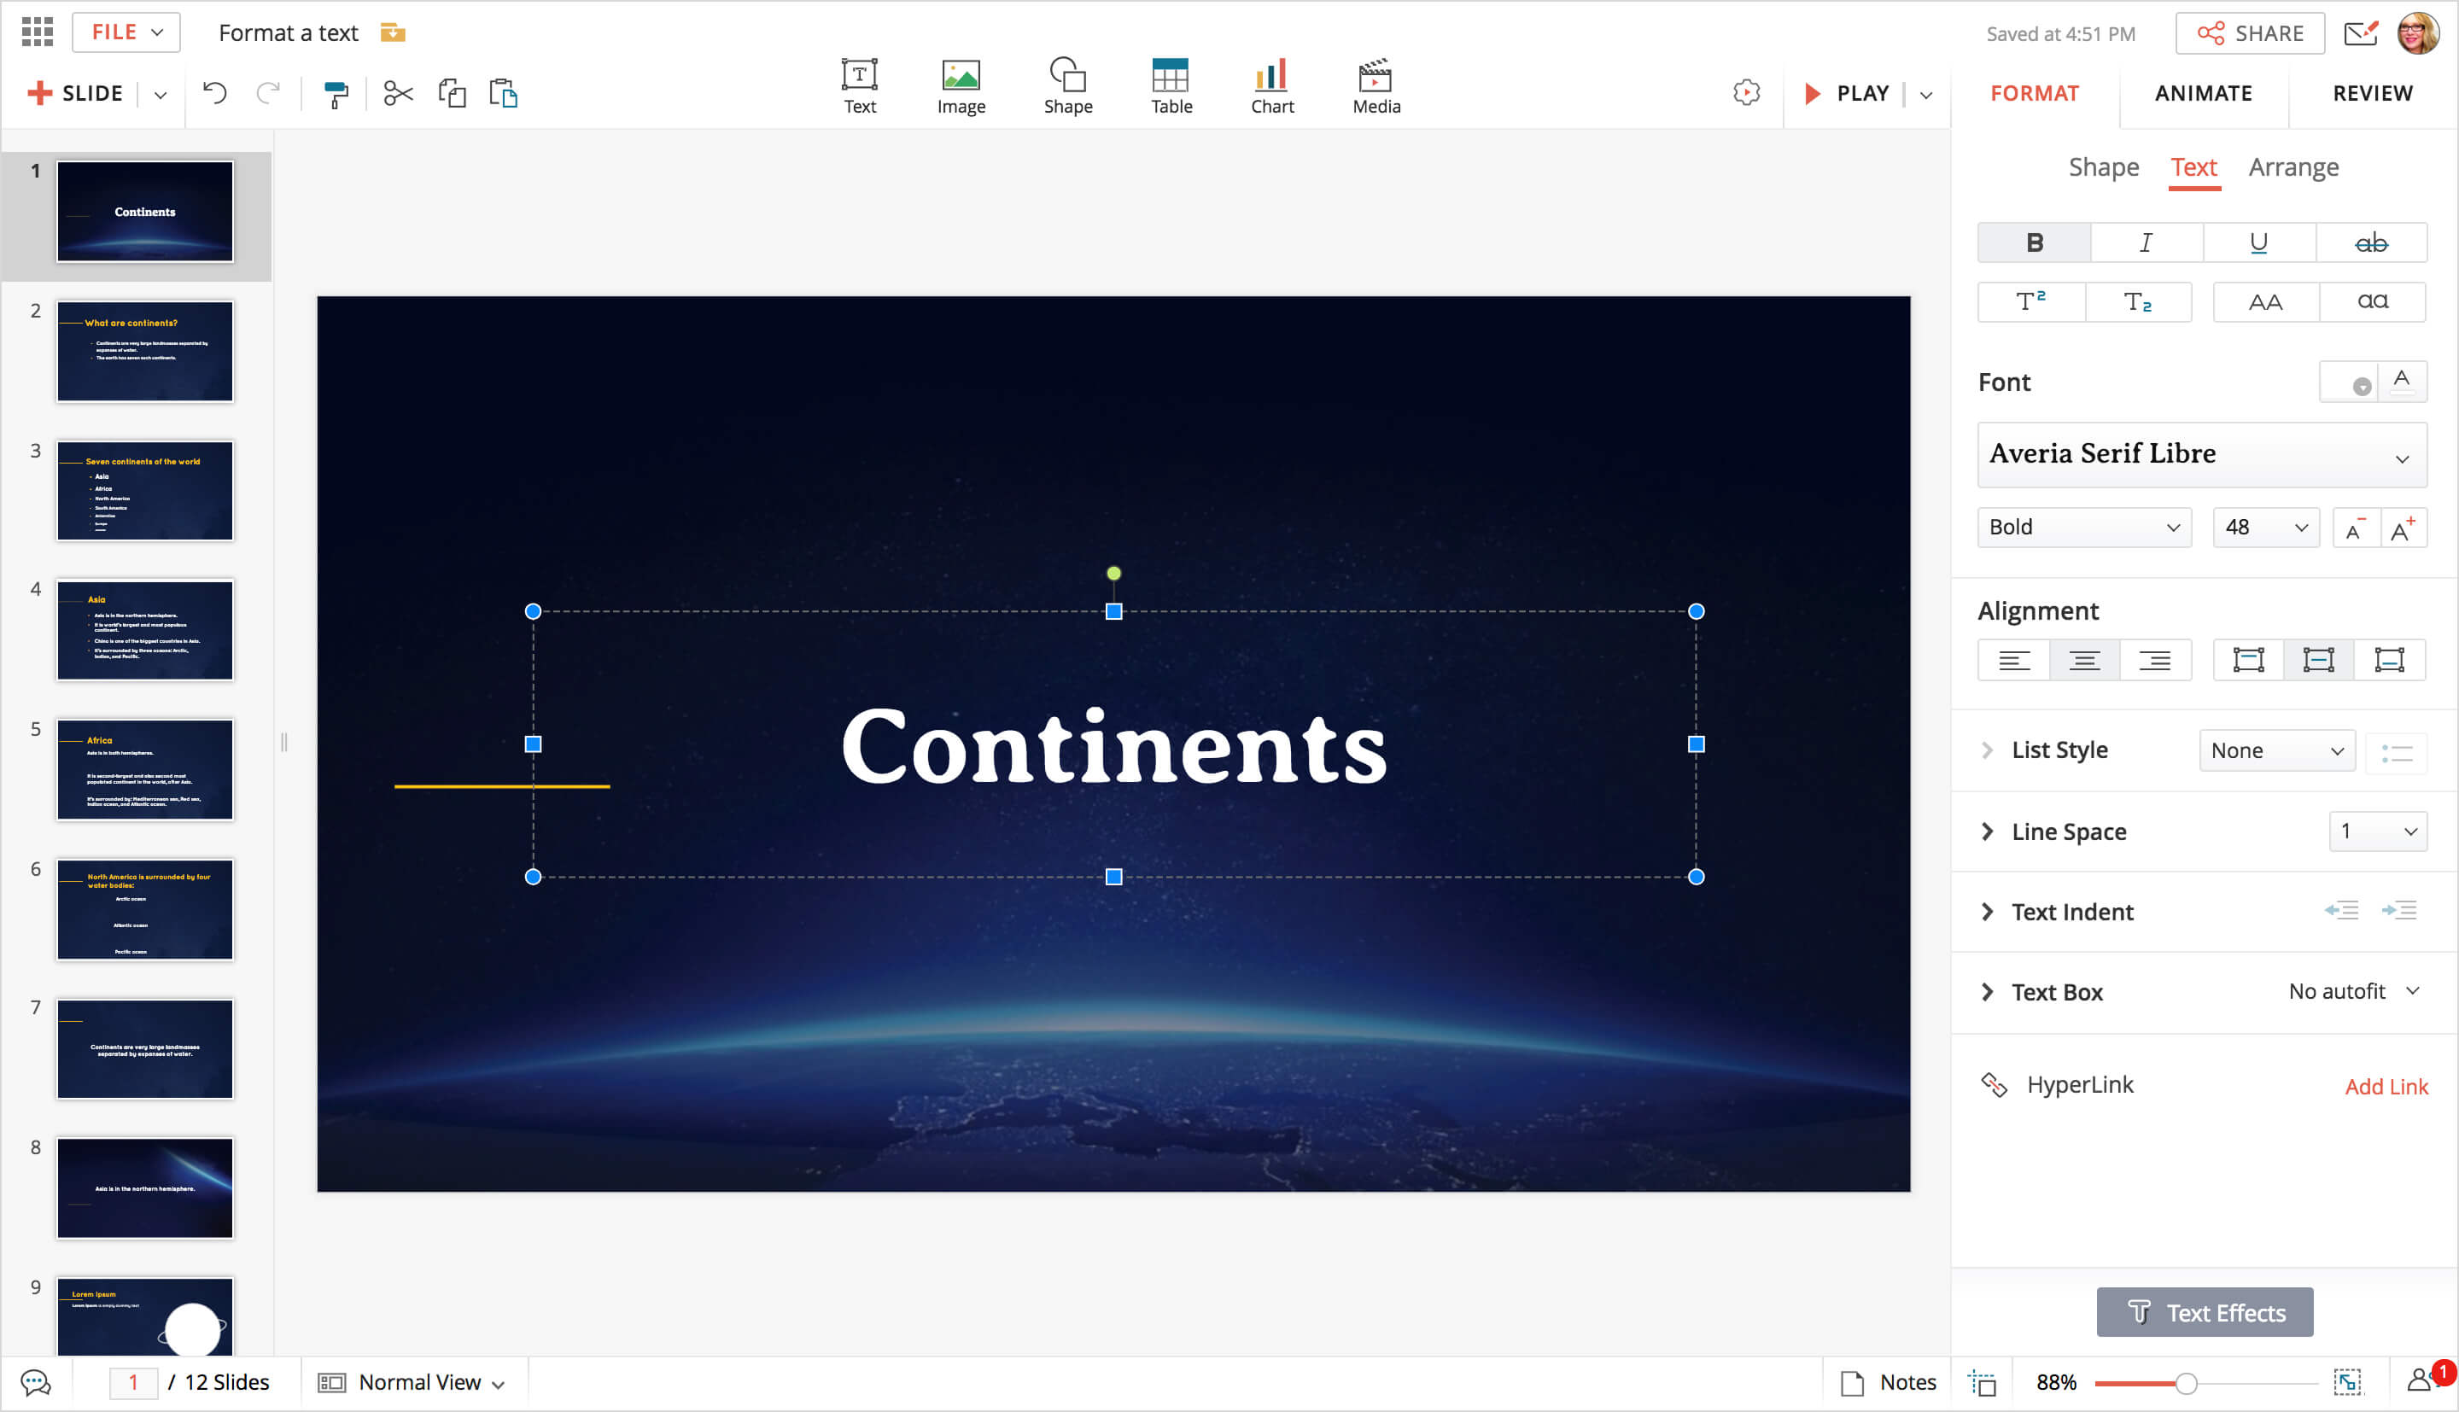Click the Add Link hyperlink

(2386, 1086)
